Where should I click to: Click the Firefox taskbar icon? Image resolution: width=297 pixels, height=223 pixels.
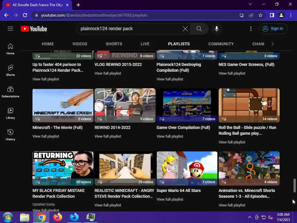(58, 217)
